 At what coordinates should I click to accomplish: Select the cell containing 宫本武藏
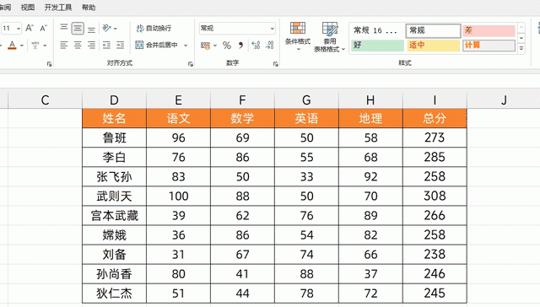pos(115,215)
